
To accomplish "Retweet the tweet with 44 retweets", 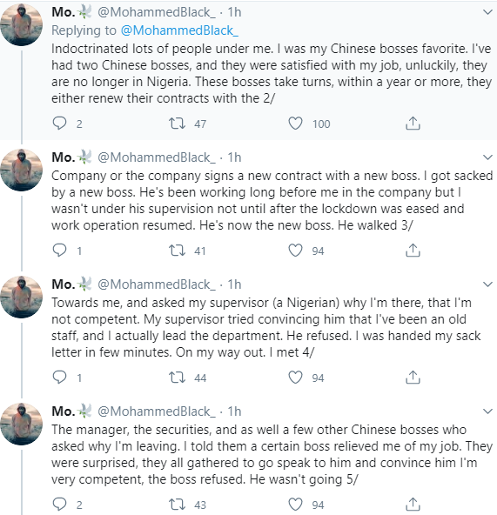I will point(178,378).
